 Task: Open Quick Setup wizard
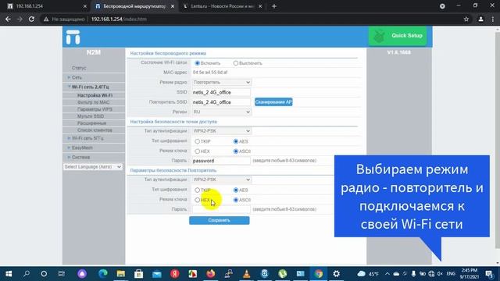point(398,36)
